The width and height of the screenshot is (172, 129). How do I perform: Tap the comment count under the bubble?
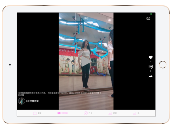click(x=150, y=71)
